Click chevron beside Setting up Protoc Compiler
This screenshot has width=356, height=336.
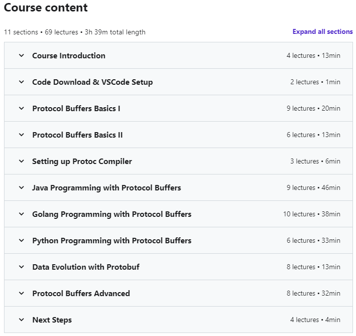click(21, 161)
